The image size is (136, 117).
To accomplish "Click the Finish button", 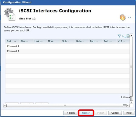I will (x=101, y=113).
